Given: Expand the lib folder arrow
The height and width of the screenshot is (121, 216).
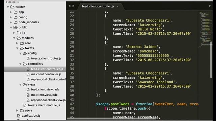Looking at the screenshot, I should (x=14, y=33).
